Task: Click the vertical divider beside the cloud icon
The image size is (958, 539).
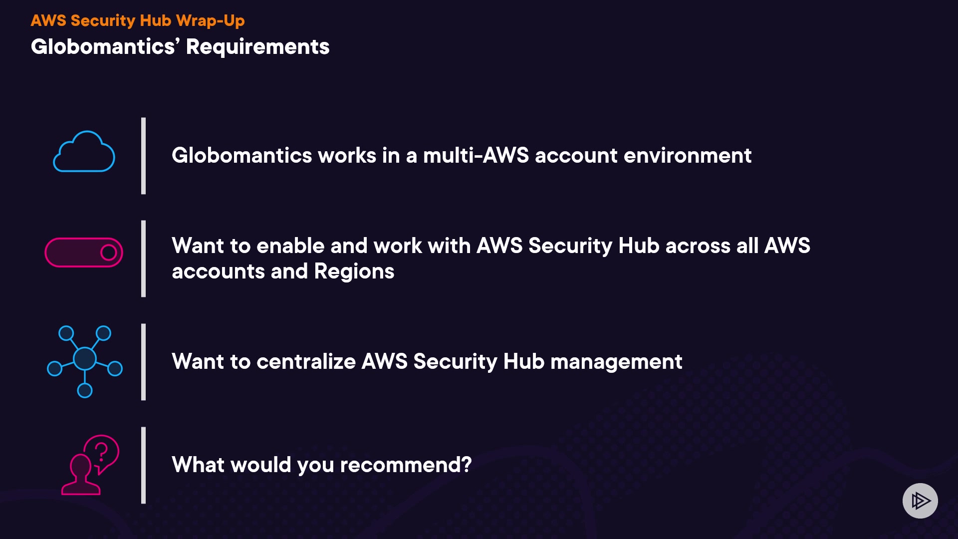Action: tap(144, 156)
